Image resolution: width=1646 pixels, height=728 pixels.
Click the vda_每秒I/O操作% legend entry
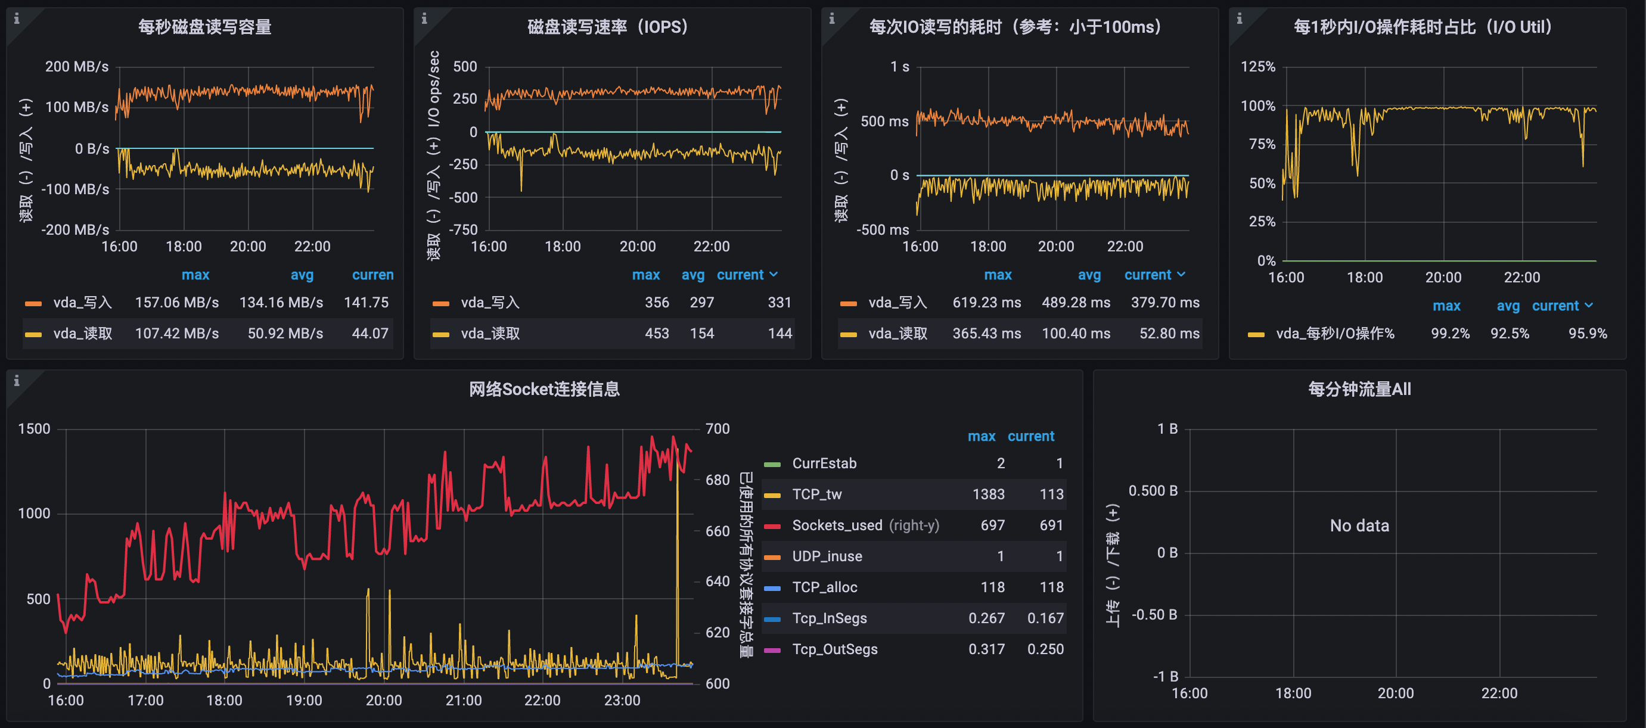1335,334
